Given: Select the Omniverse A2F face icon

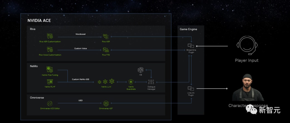Looking at the screenshot, I should coord(106,104).
